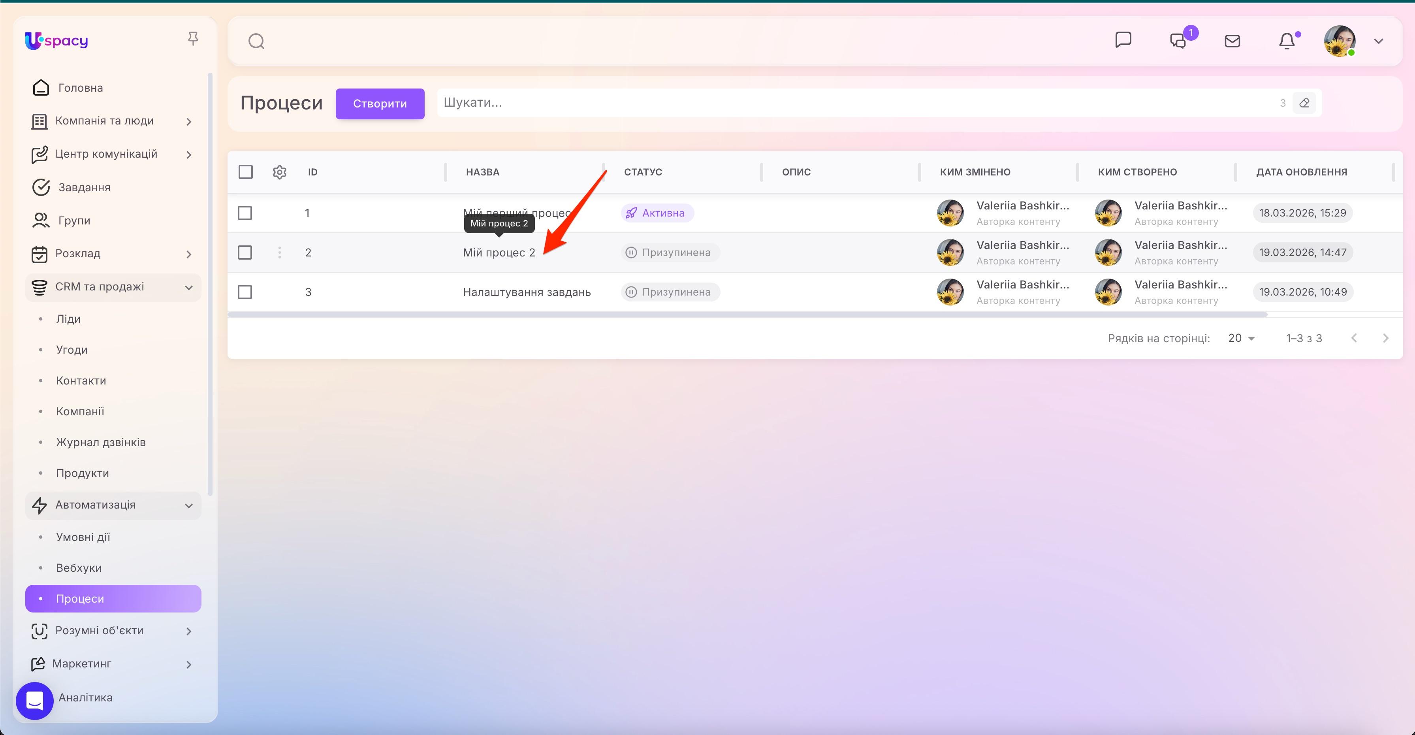This screenshot has width=1415, height=735.
Task: Open the mail envelope icon
Action: [1232, 41]
